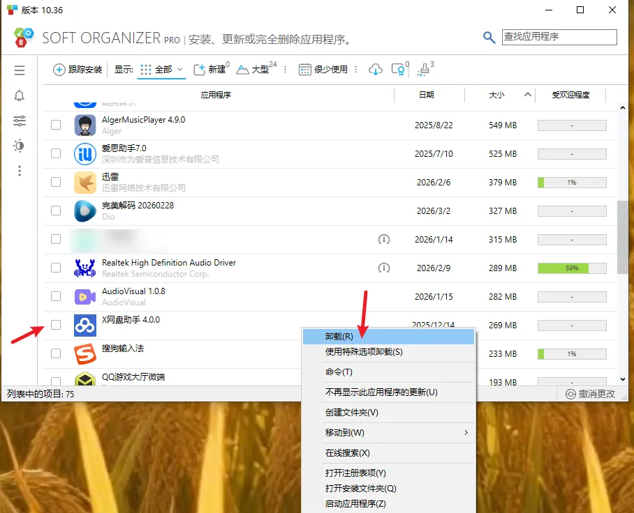Sort by 大小 column header

tap(496, 95)
